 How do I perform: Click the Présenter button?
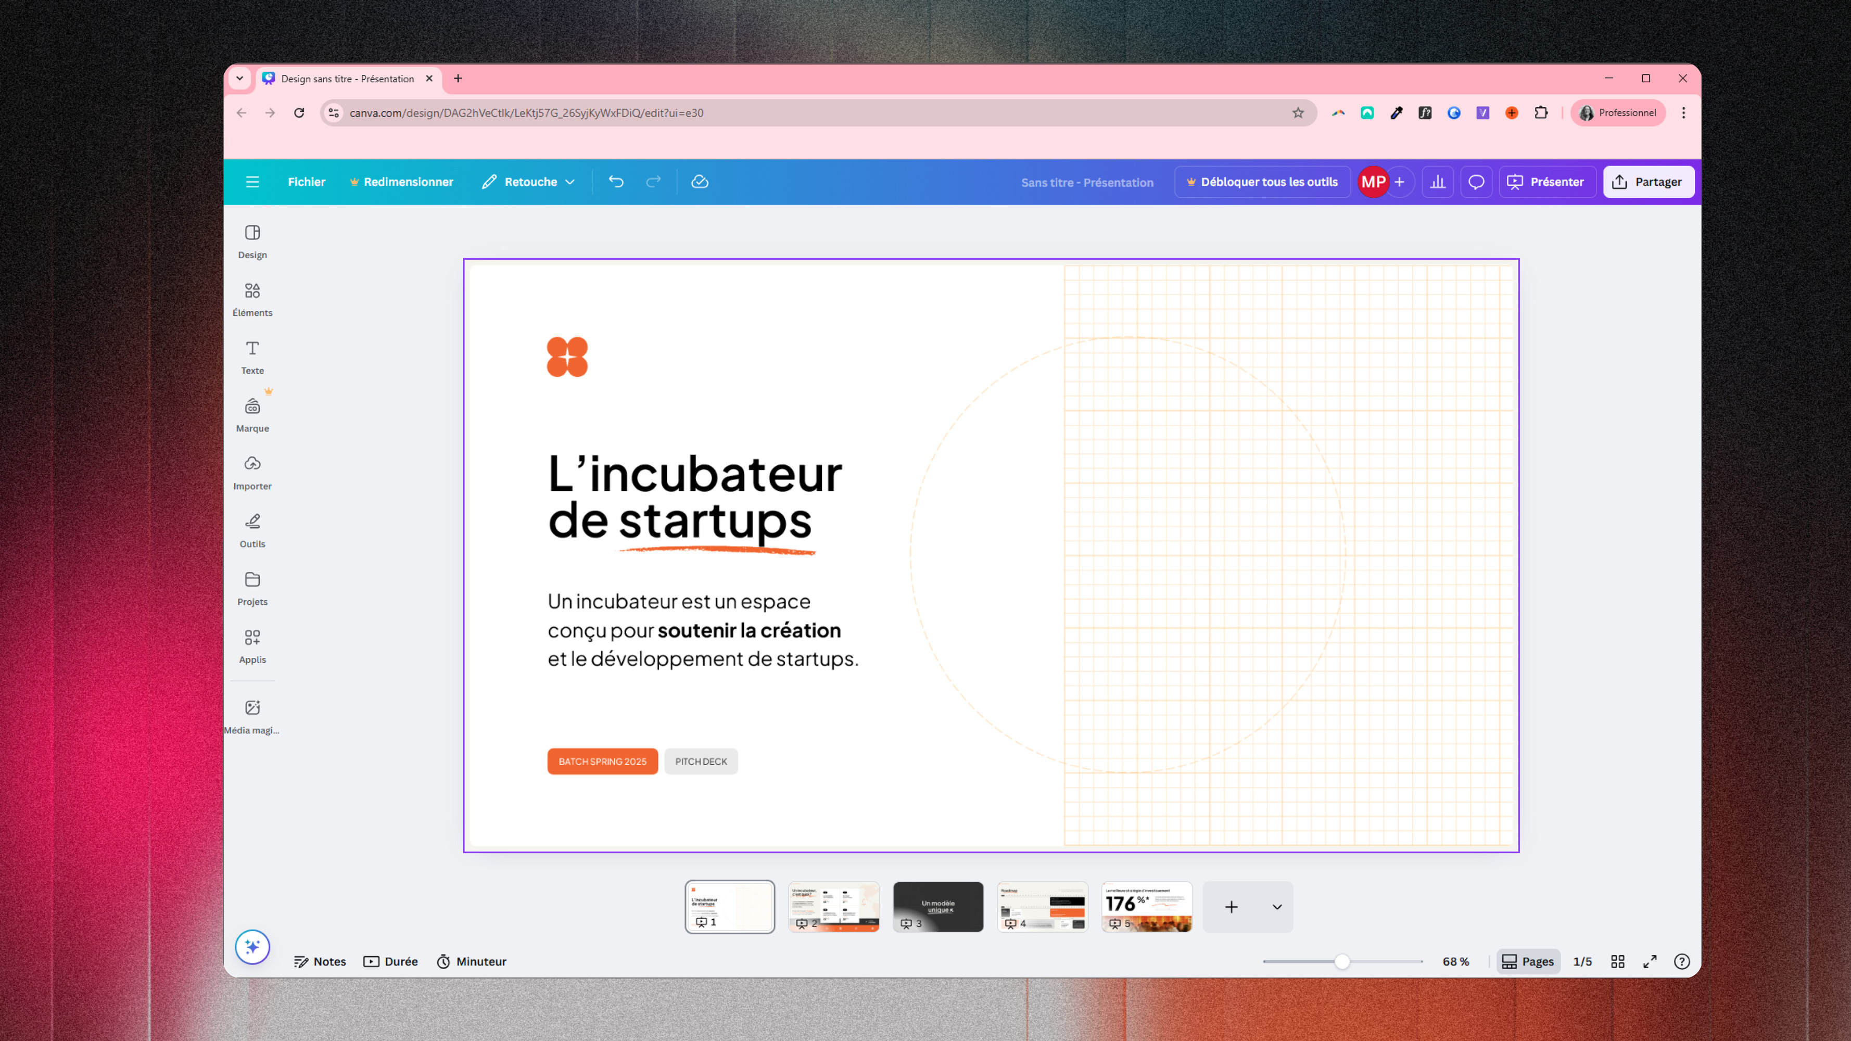pyautogui.click(x=1547, y=182)
